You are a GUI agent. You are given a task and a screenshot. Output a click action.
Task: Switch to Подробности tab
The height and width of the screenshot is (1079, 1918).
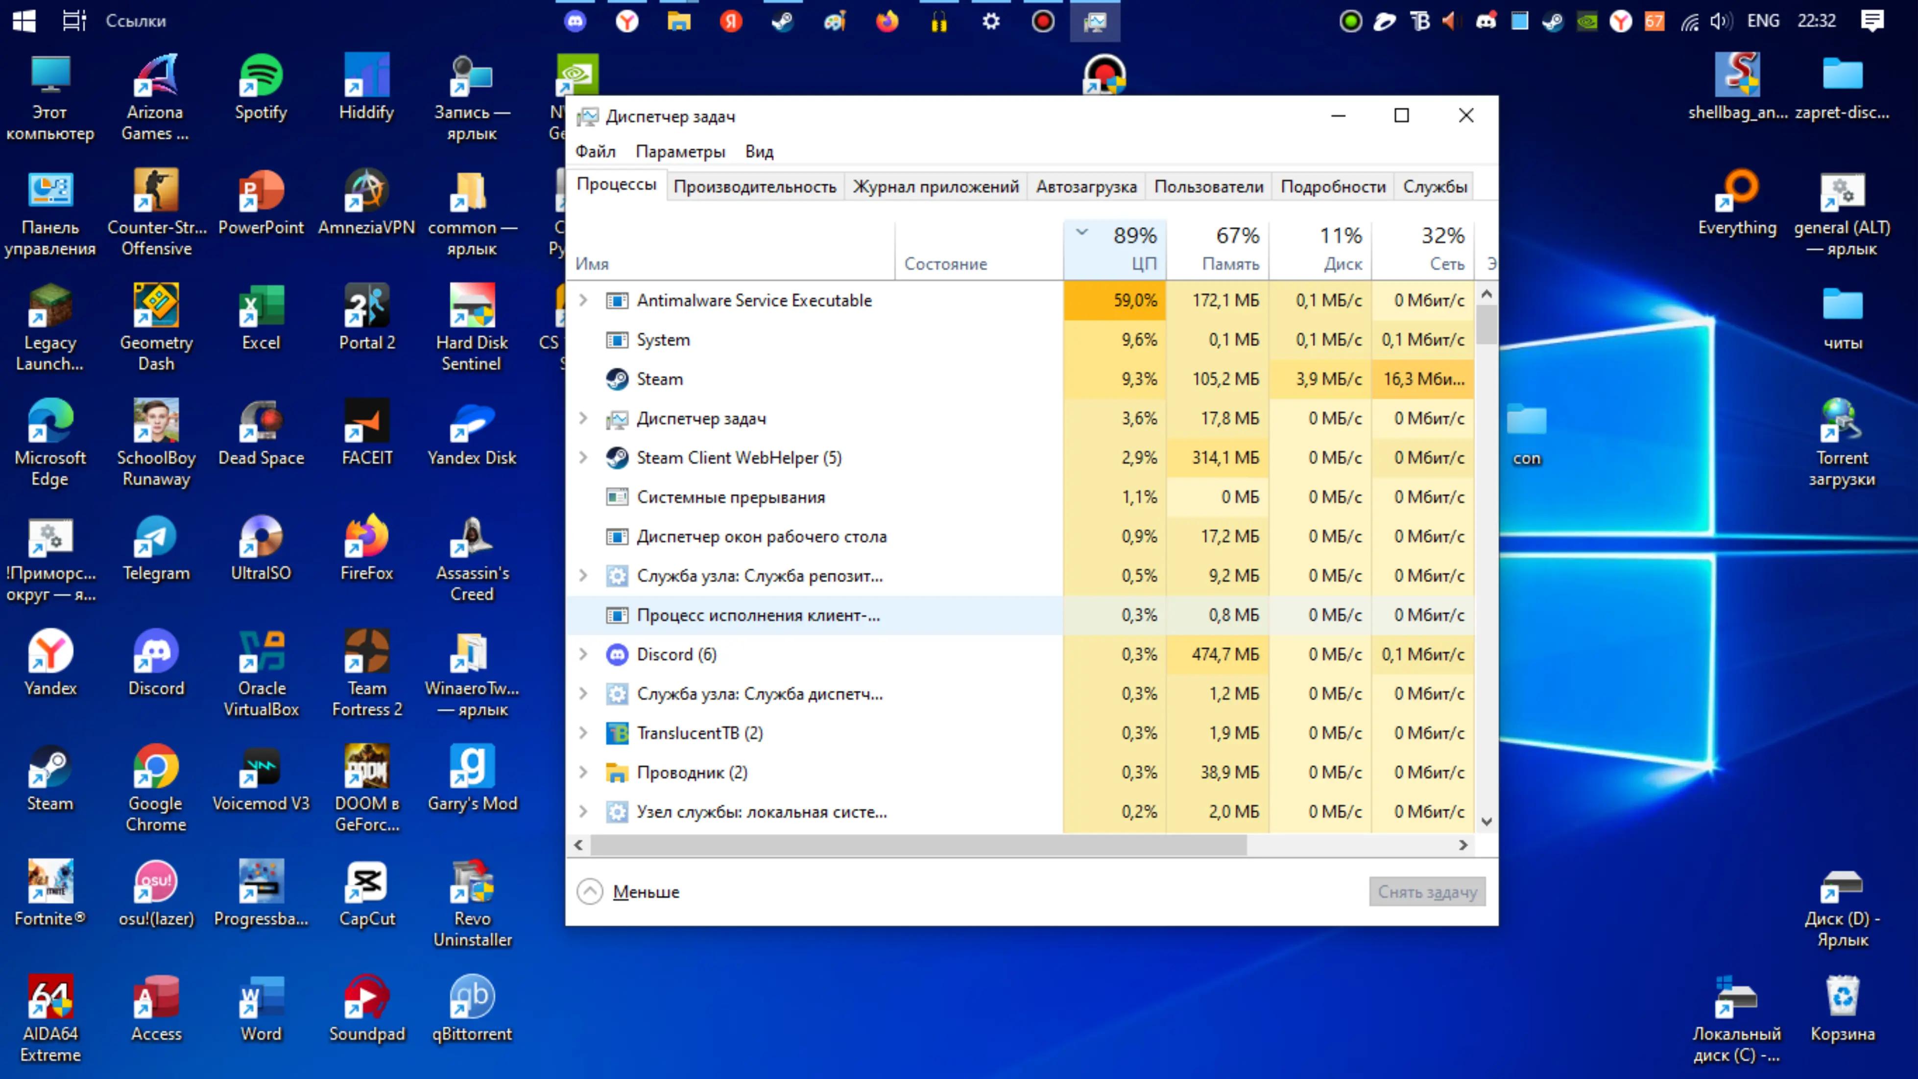(1333, 186)
